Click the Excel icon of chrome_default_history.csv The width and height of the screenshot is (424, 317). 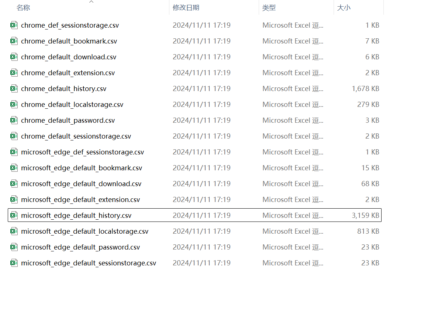coord(14,88)
